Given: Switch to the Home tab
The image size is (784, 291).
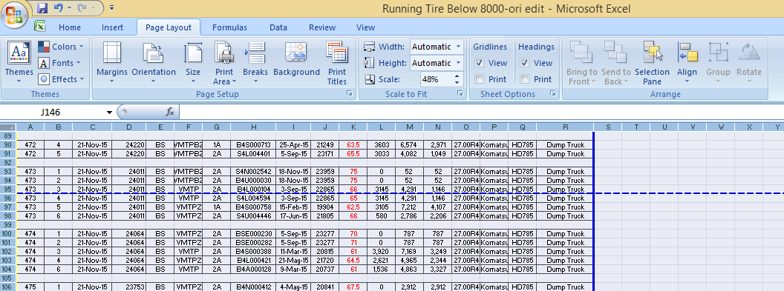Looking at the screenshot, I should pyautogui.click(x=70, y=27).
